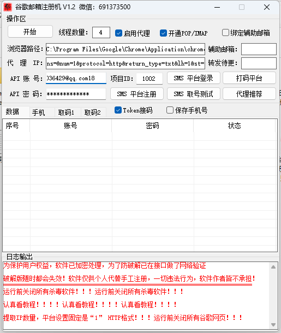Click the API 密码 password field
This screenshot has height=333, width=281.
tap(76, 94)
